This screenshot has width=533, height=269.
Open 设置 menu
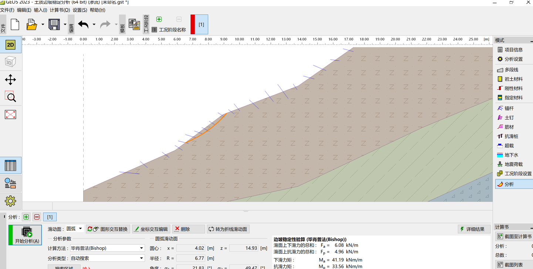pyautogui.click(x=80, y=10)
